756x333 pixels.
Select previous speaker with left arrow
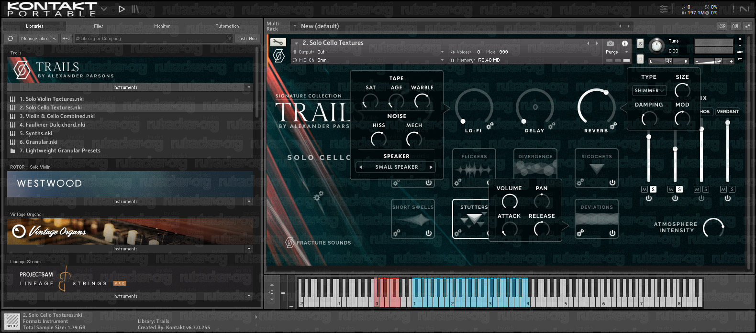[361, 167]
